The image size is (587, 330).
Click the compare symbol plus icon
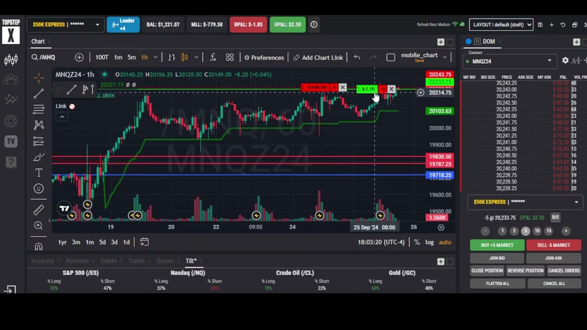[79, 57]
